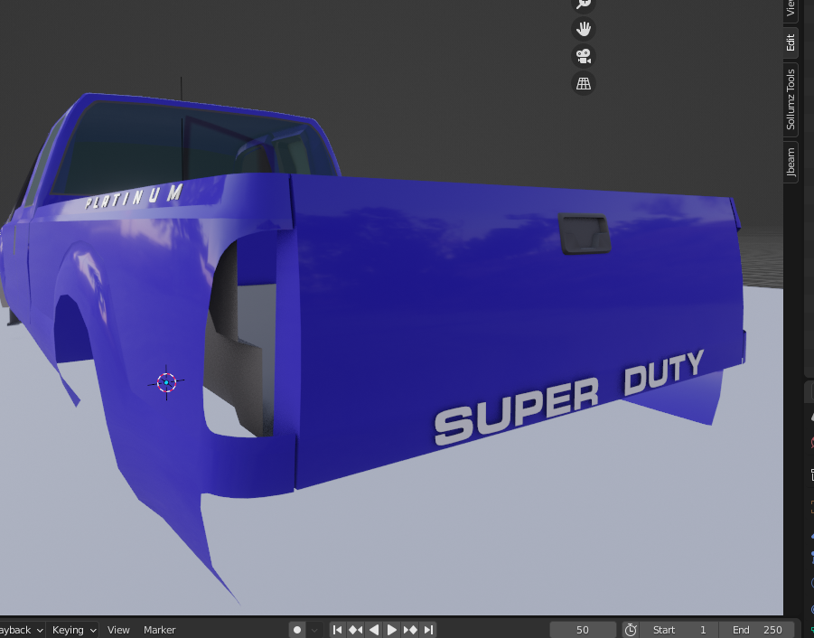Toggle the auto keying record button

pos(297,630)
